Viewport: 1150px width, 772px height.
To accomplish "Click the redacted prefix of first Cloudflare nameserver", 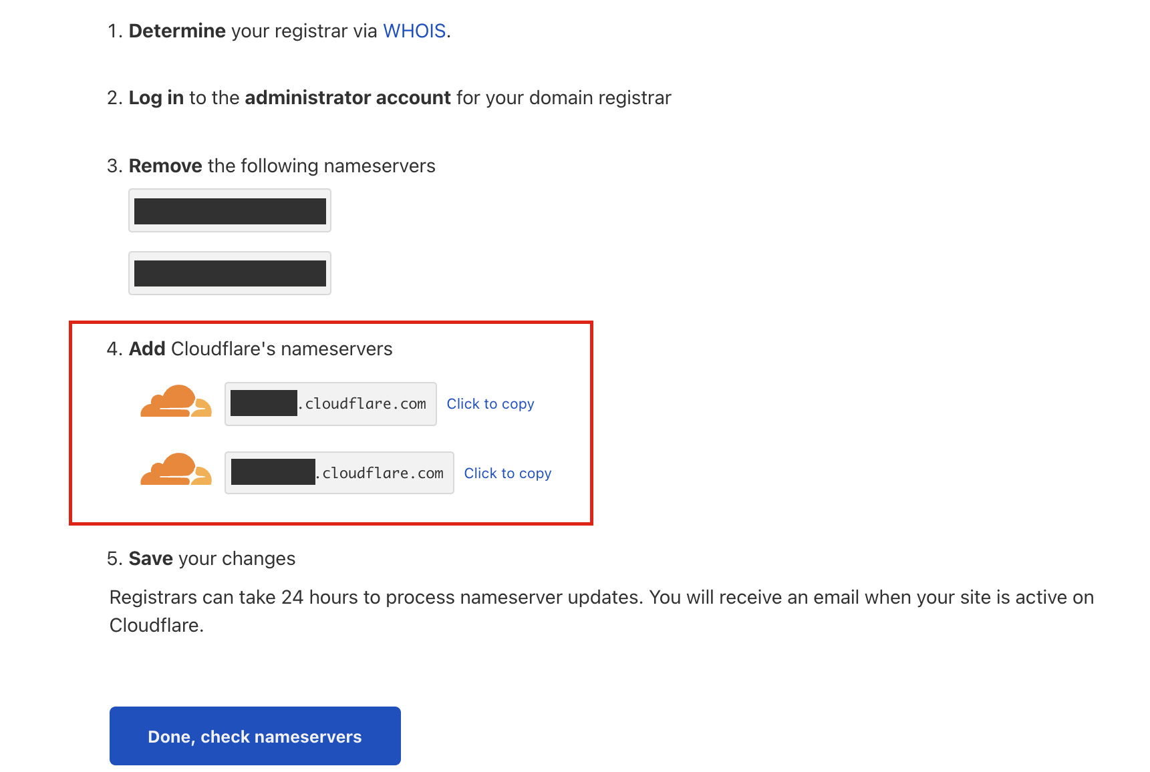I will click(264, 403).
